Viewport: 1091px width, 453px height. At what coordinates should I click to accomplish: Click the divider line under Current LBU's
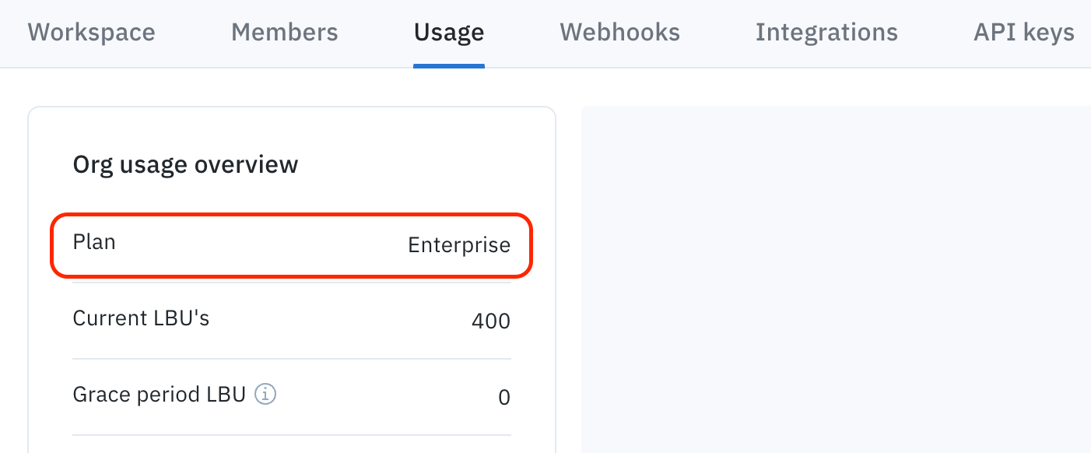(x=292, y=359)
